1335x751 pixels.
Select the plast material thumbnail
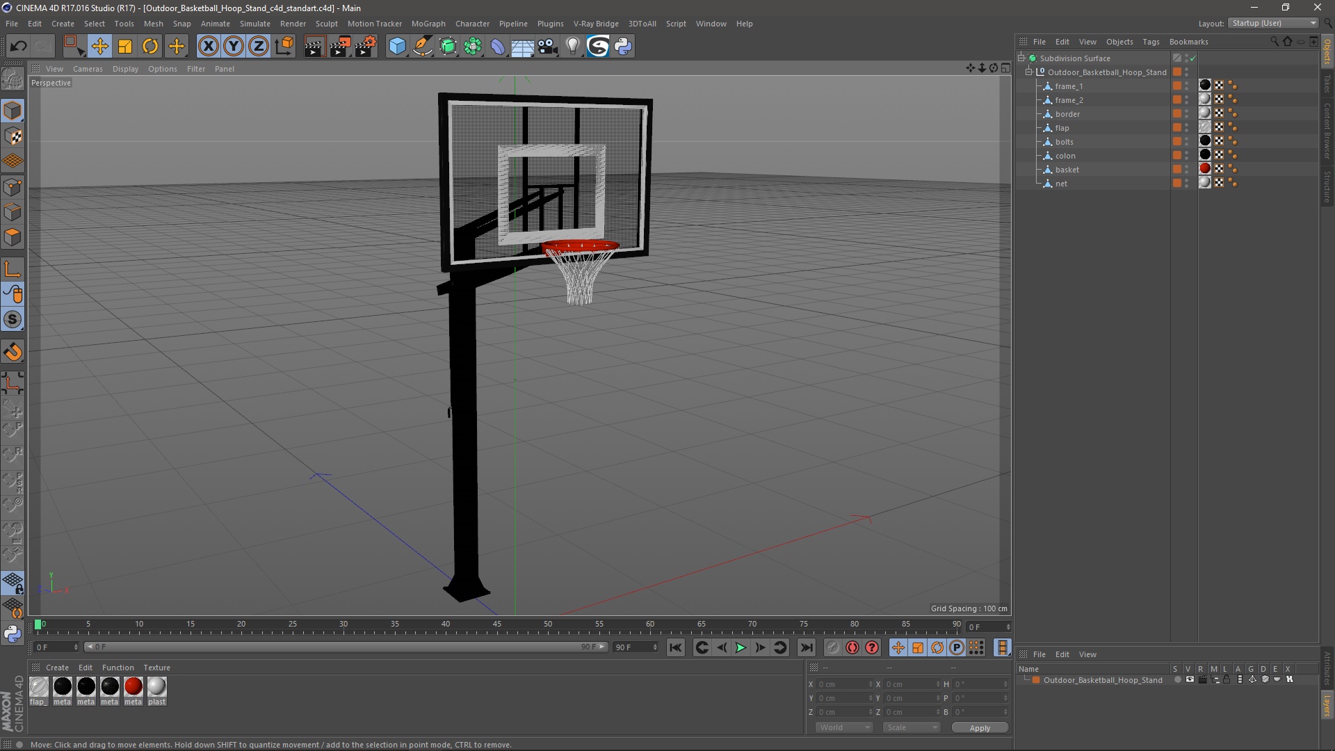pos(156,687)
